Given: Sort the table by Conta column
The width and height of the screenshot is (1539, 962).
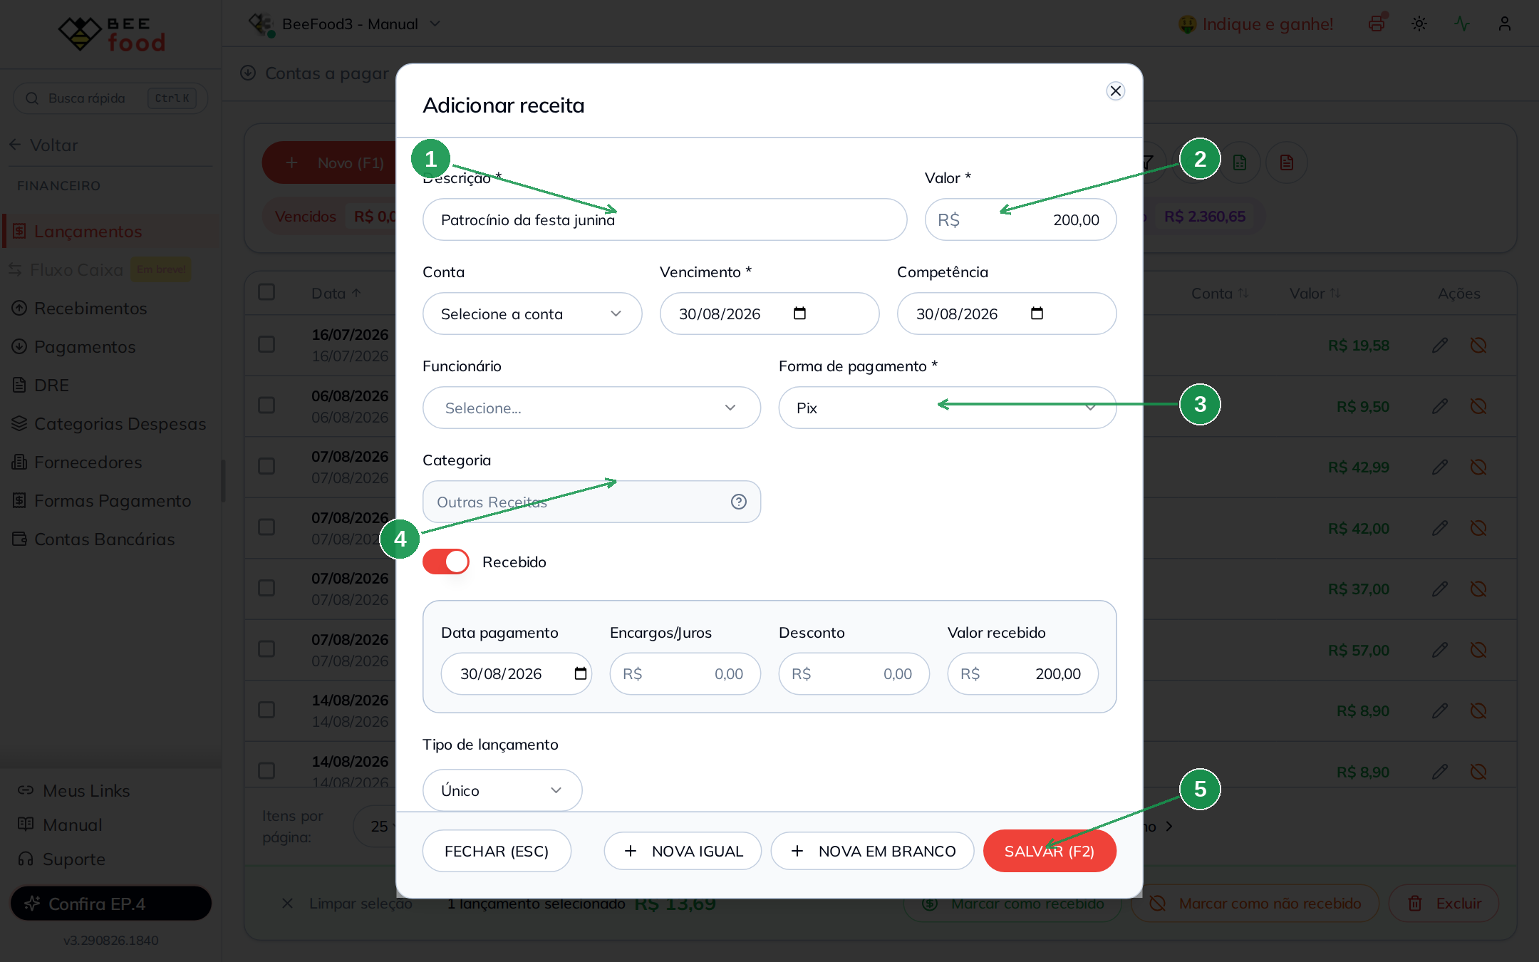Looking at the screenshot, I should (x=1220, y=294).
